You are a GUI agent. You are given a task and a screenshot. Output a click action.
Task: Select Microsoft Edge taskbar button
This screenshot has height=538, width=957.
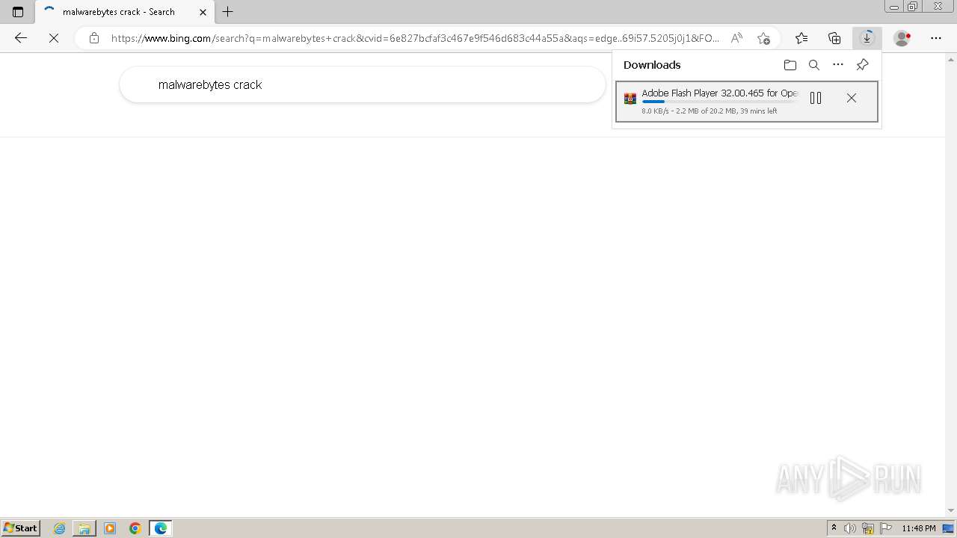click(x=161, y=528)
